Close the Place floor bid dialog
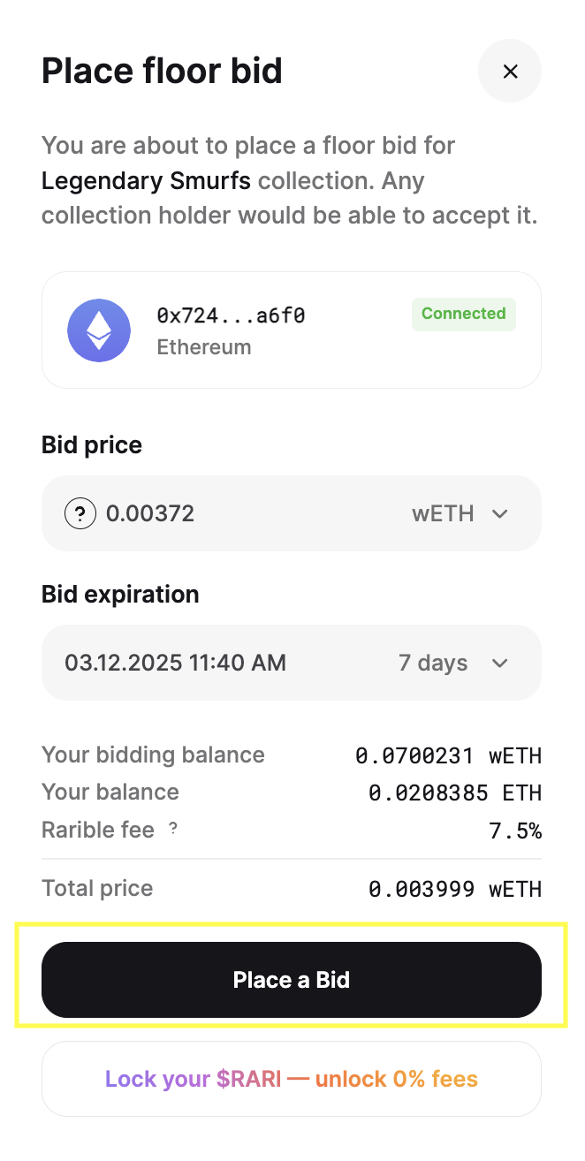The image size is (585, 1161). coord(510,72)
